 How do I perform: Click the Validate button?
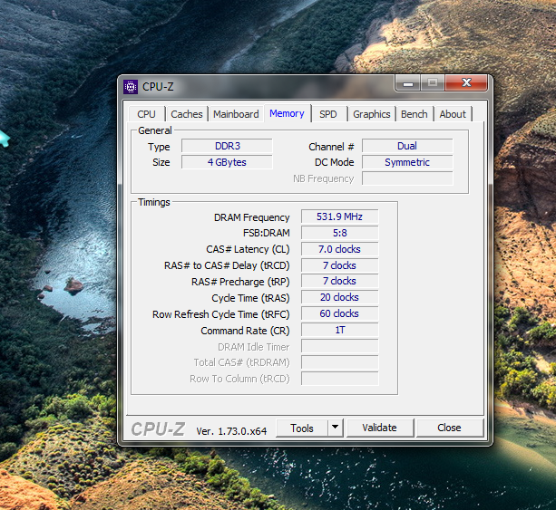[x=379, y=428]
